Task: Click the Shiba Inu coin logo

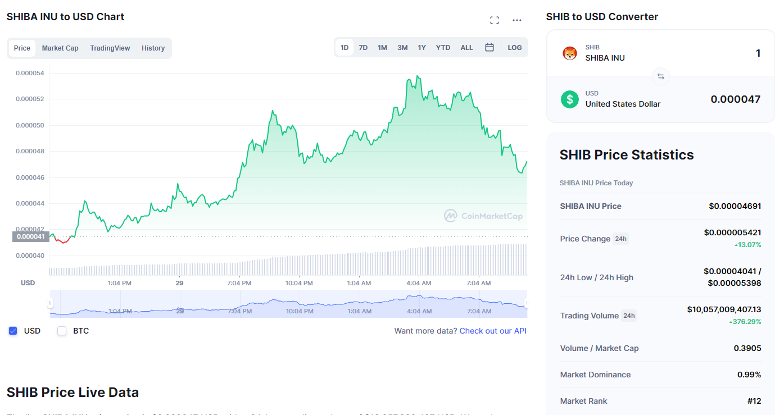Action: tap(570, 53)
